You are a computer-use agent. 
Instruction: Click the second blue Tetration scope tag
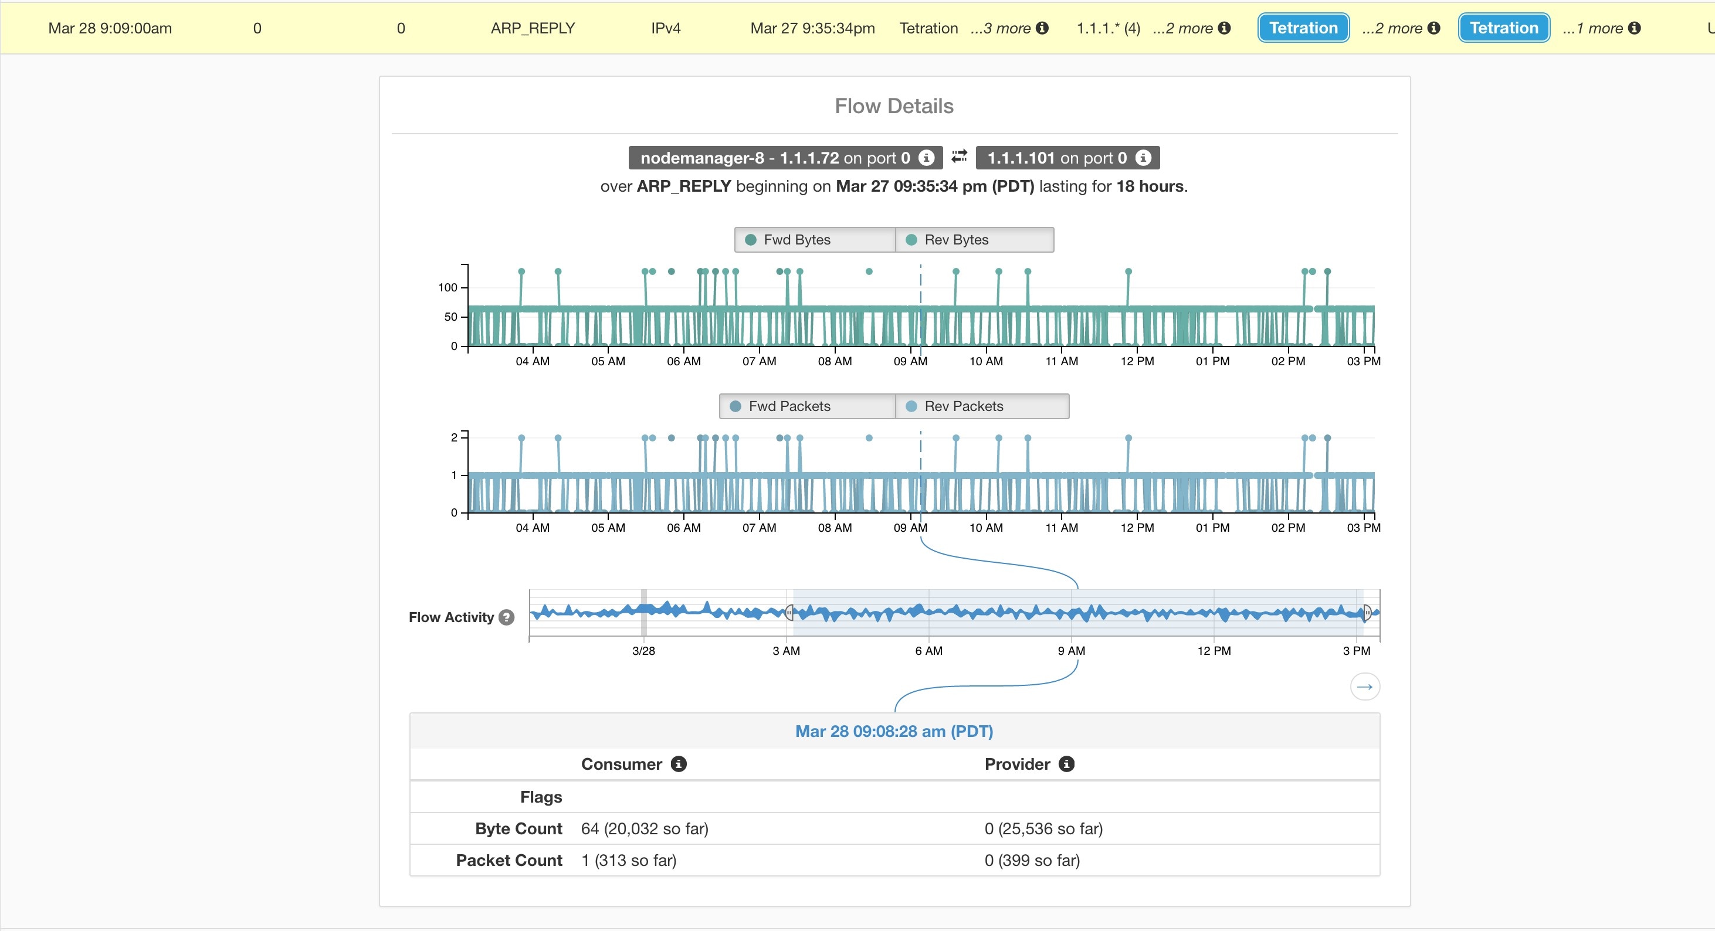point(1504,28)
